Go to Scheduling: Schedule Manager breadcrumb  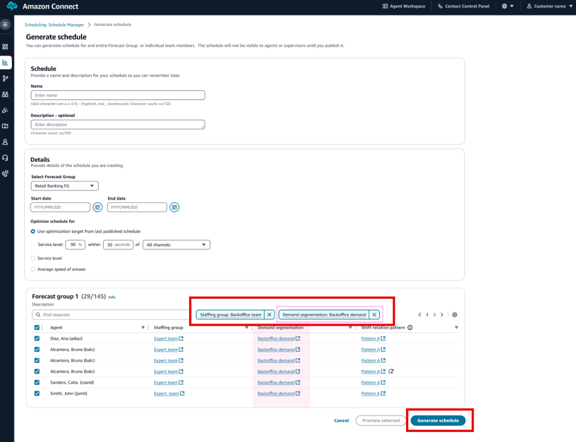[55, 25]
